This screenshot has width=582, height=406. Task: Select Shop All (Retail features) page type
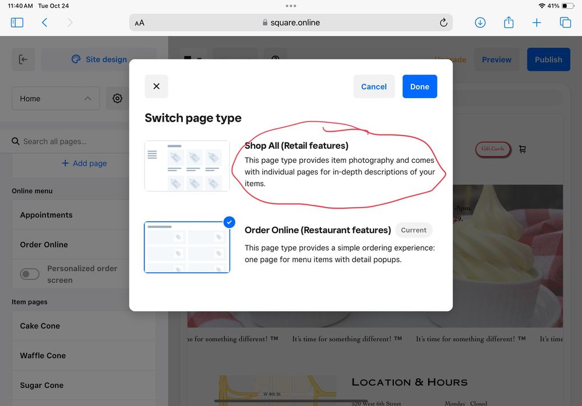pyautogui.click(x=187, y=166)
